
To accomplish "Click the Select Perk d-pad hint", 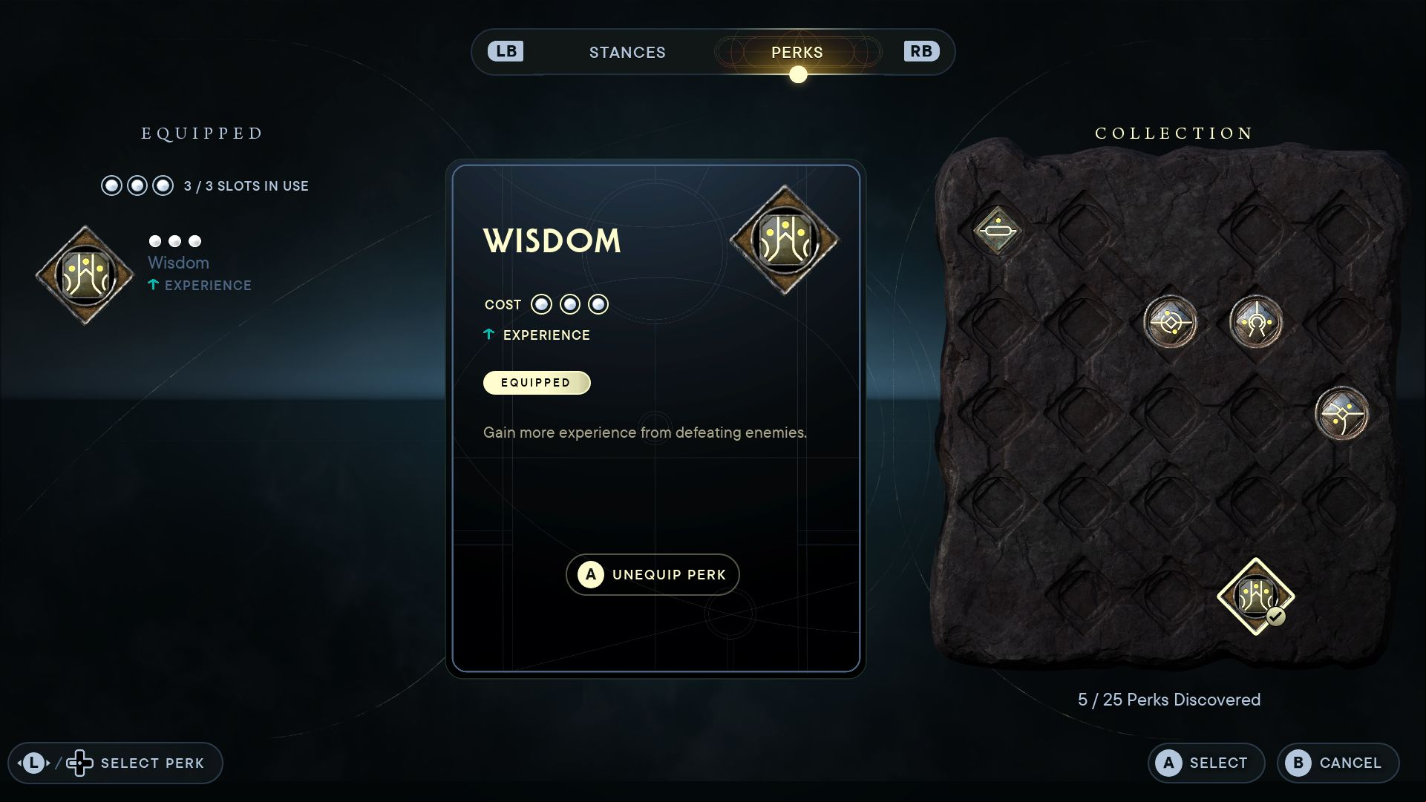I will tap(115, 763).
